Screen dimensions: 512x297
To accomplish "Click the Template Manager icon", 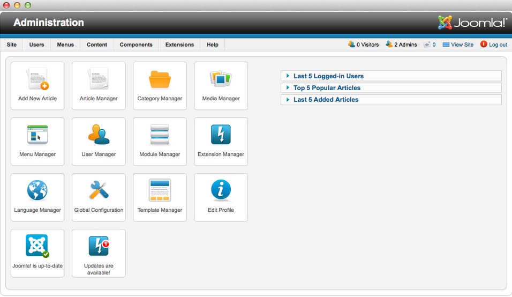I will point(160,191).
